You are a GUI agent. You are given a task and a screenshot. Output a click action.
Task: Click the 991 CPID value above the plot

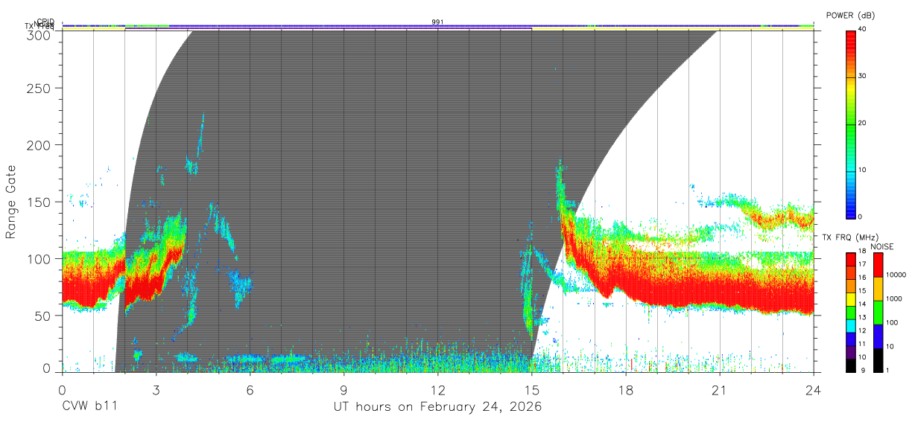click(x=437, y=22)
